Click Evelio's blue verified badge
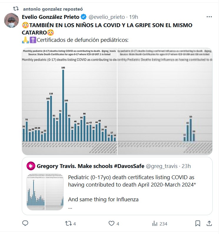 (84, 17)
